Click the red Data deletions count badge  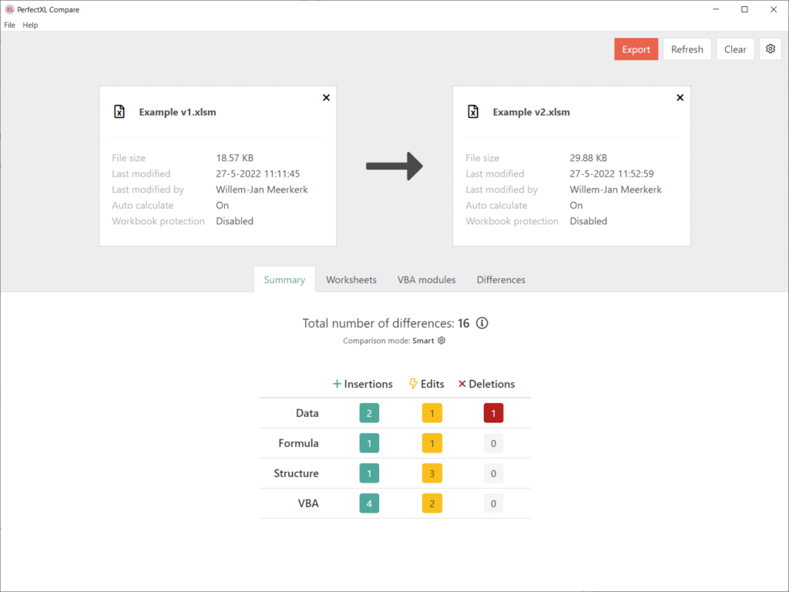pyautogui.click(x=493, y=413)
